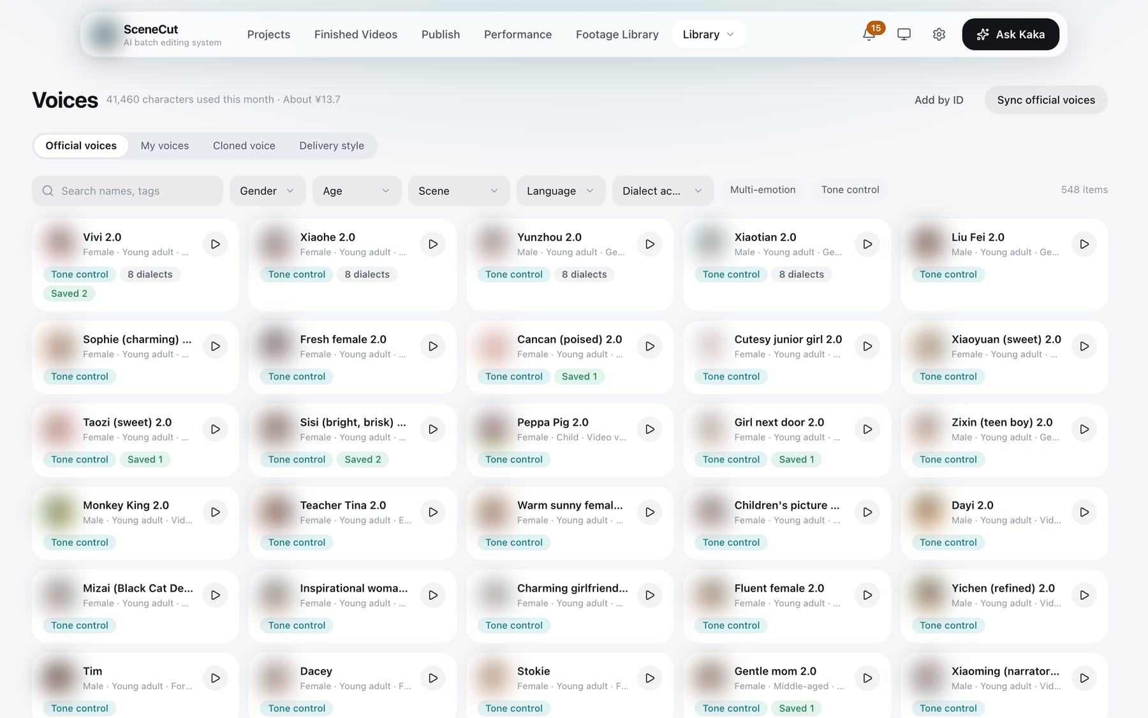
Task: Play preview of Yunzhou 2.0 voice
Action: pyautogui.click(x=650, y=244)
